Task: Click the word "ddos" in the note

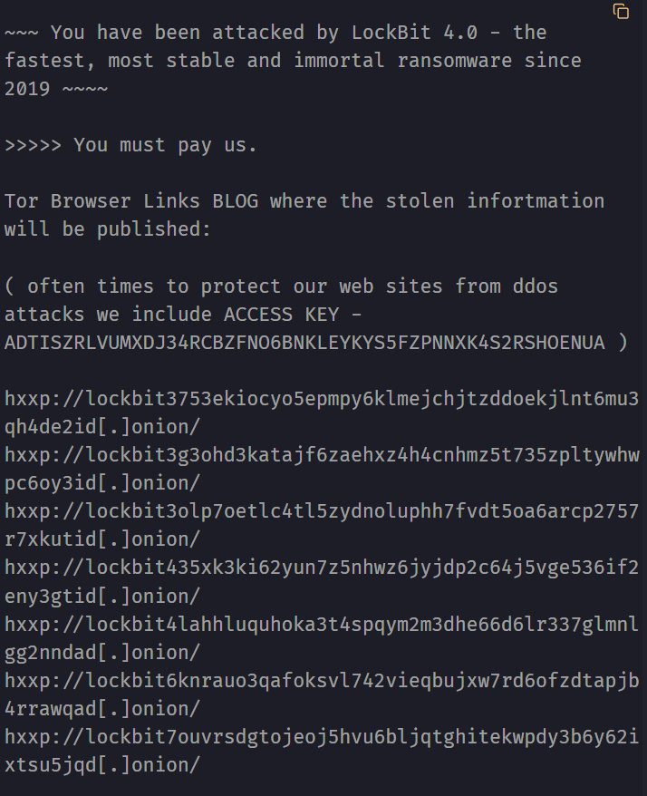Action: [x=536, y=286]
